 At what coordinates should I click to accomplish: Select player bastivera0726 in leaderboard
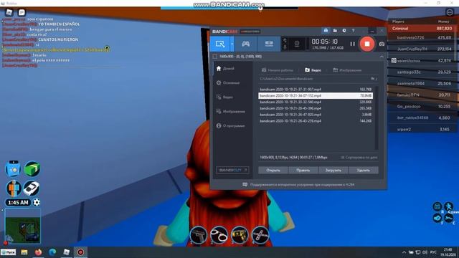point(422,38)
